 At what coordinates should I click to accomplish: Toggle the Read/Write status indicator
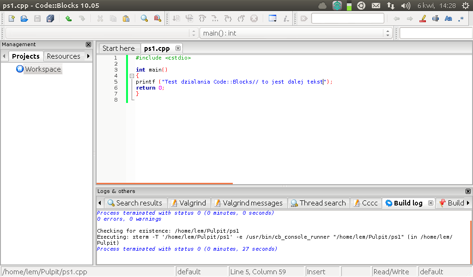click(x=394, y=271)
